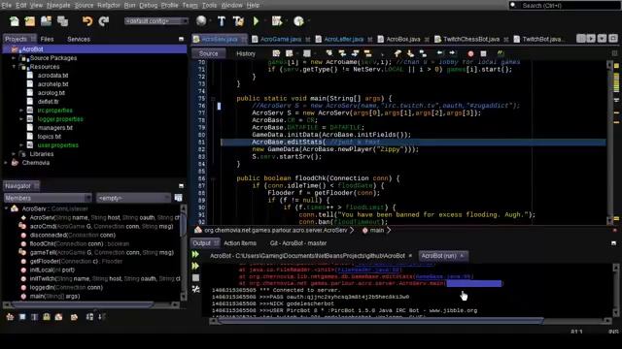Click the History view button
Screen dimensions: 622x349
coord(246,53)
